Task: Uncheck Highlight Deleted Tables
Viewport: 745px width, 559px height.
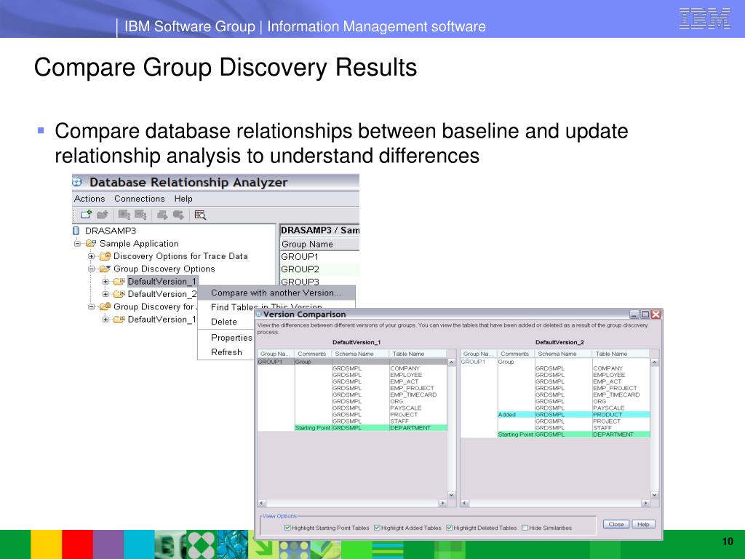Action: [x=449, y=528]
